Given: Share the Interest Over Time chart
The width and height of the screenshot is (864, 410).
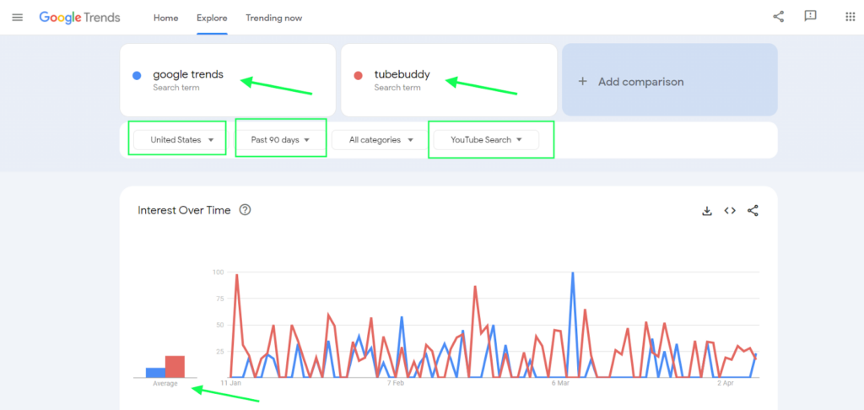Looking at the screenshot, I should [x=753, y=211].
